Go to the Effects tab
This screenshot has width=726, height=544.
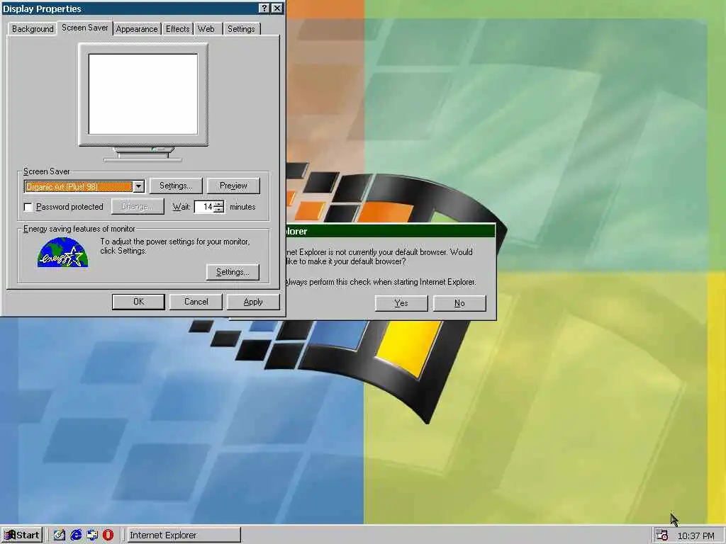(x=177, y=28)
